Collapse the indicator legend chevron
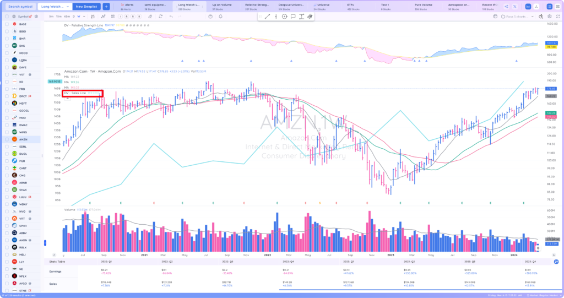This screenshot has height=298, width=564. click(x=67, y=99)
